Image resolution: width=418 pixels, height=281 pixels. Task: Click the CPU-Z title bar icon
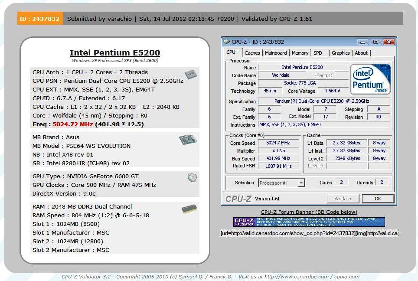pyautogui.click(x=226, y=42)
